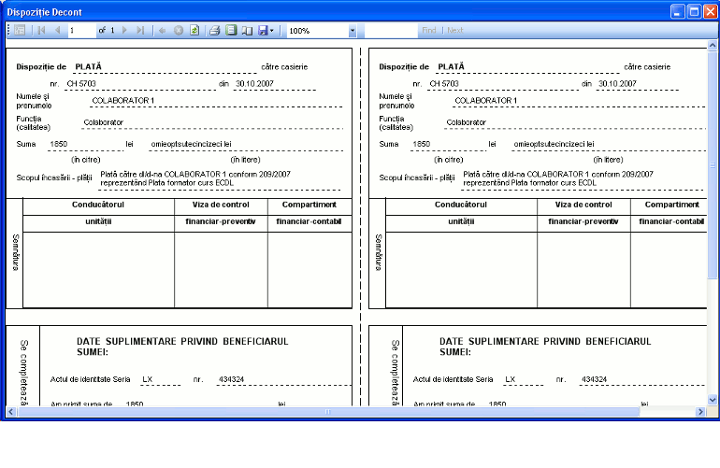Click 'Scopul încasării - plății' in left form
Screen dimensions: 720x468
point(54,177)
